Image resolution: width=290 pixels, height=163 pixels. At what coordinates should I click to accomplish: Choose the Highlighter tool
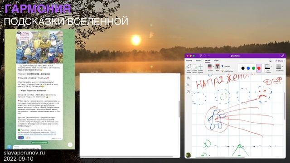(227, 71)
